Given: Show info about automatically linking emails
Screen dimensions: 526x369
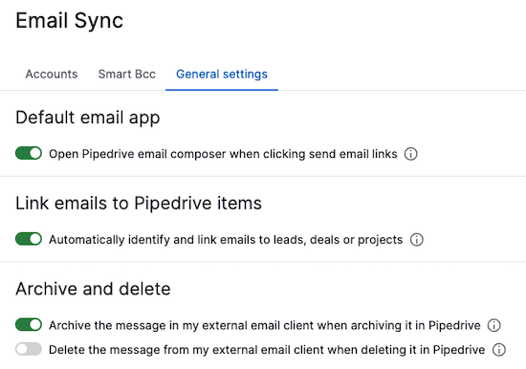Looking at the screenshot, I should (x=417, y=240).
